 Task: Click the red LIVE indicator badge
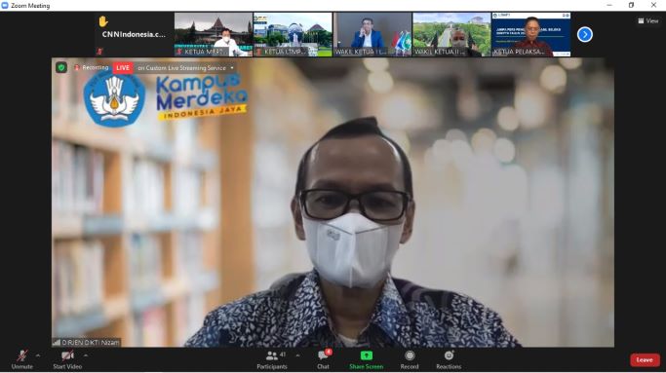point(123,68)
